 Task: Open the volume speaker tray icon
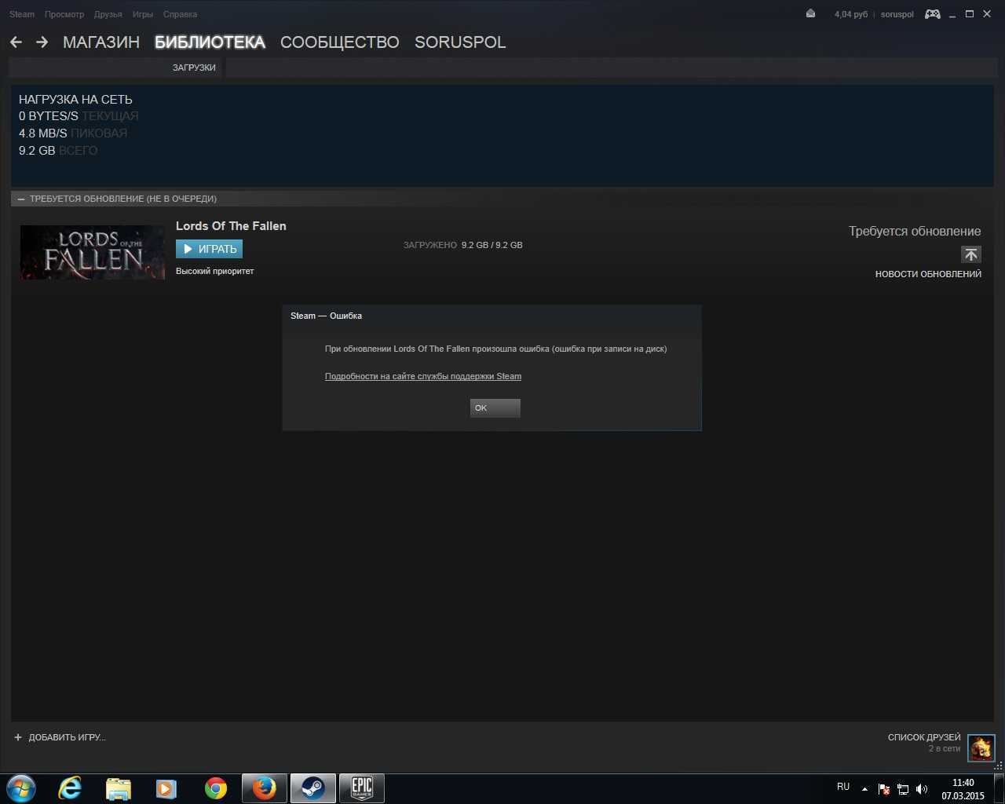922,789
